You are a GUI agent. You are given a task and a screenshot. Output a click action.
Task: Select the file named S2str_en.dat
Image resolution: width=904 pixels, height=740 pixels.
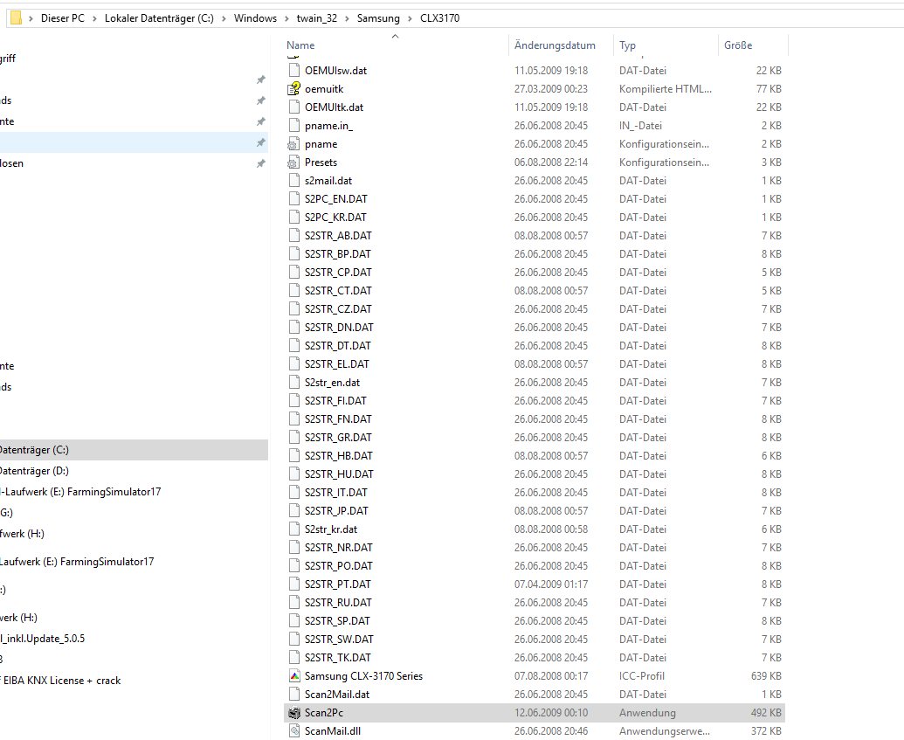tap(332, 383)
